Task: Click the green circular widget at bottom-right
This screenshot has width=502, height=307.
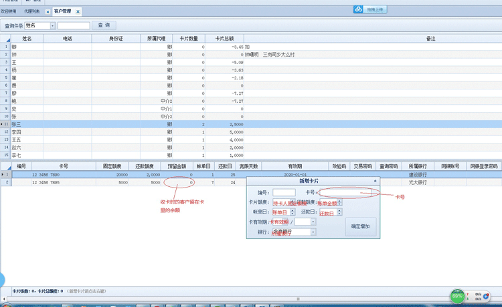Action: click(458, 296)
